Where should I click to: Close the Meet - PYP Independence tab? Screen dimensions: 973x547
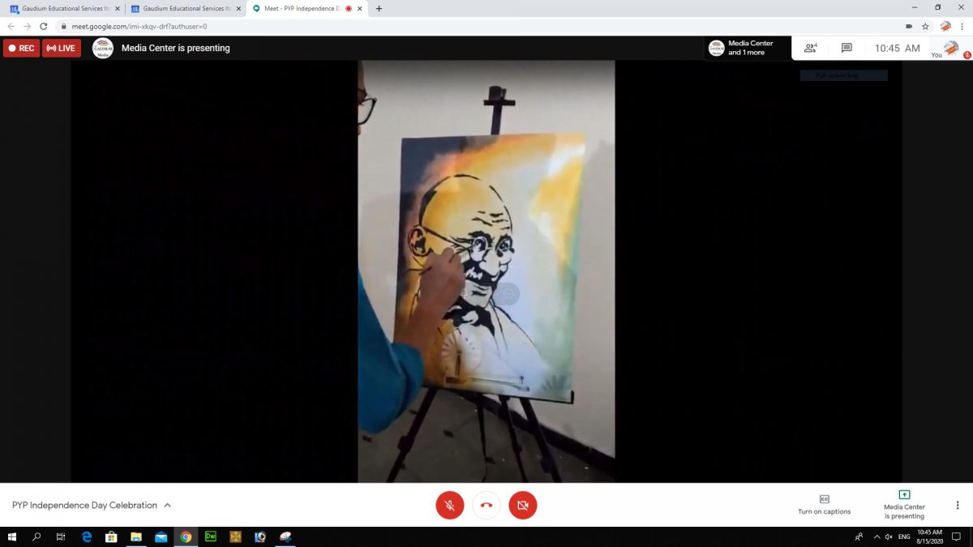point(360,8)
